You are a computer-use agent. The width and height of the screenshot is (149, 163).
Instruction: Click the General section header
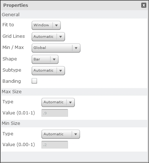(x=74, y=14)
